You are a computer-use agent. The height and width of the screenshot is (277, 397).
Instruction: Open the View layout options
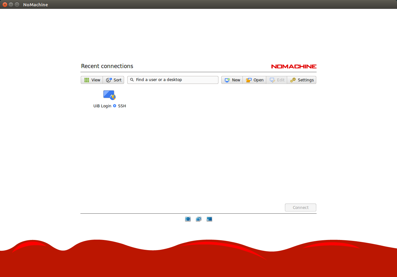click(x=92, y=80)
